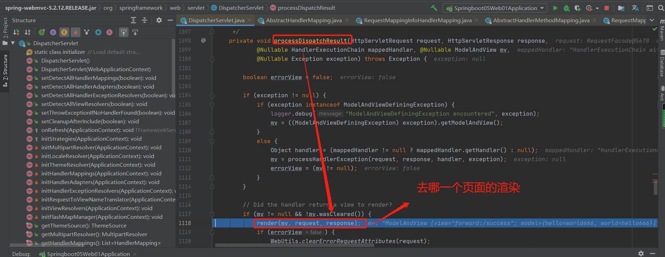Image resolution: width=665 pixels, height=257 pixels.
Task: Toggle Autoscroll to Source in Structure
Action: click(124, 32)
